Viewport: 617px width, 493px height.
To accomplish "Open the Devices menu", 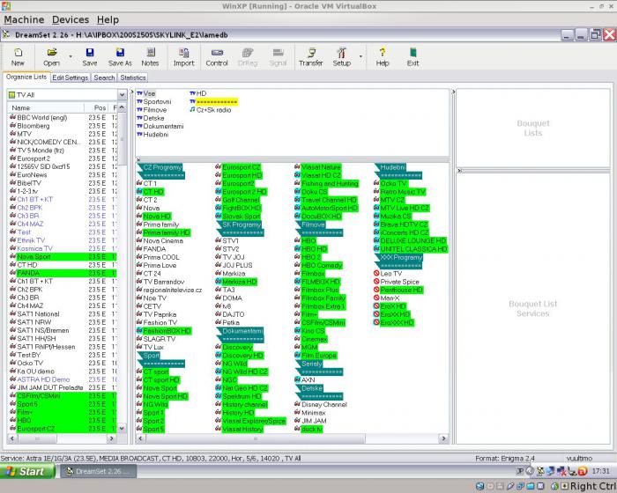I will (x=71, y=19).
